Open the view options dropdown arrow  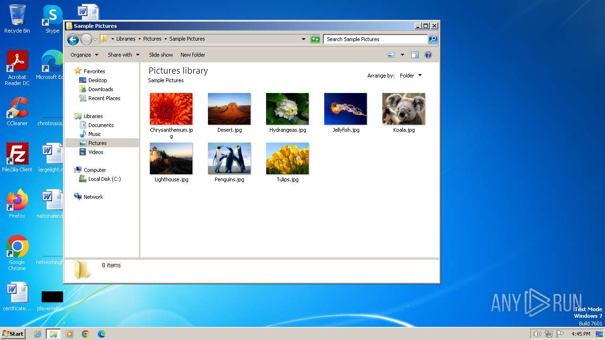point(402,55)
